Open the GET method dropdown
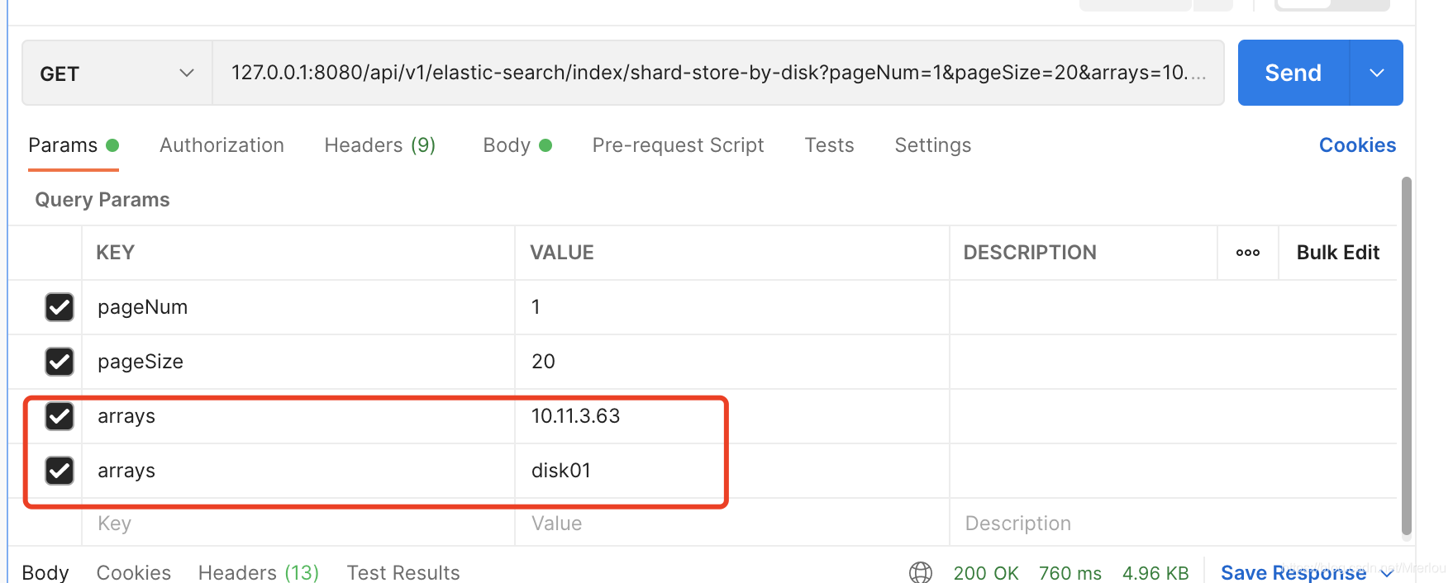Image resolution: width=1453 pixels, height=583 pixels. tap(117, 73)
